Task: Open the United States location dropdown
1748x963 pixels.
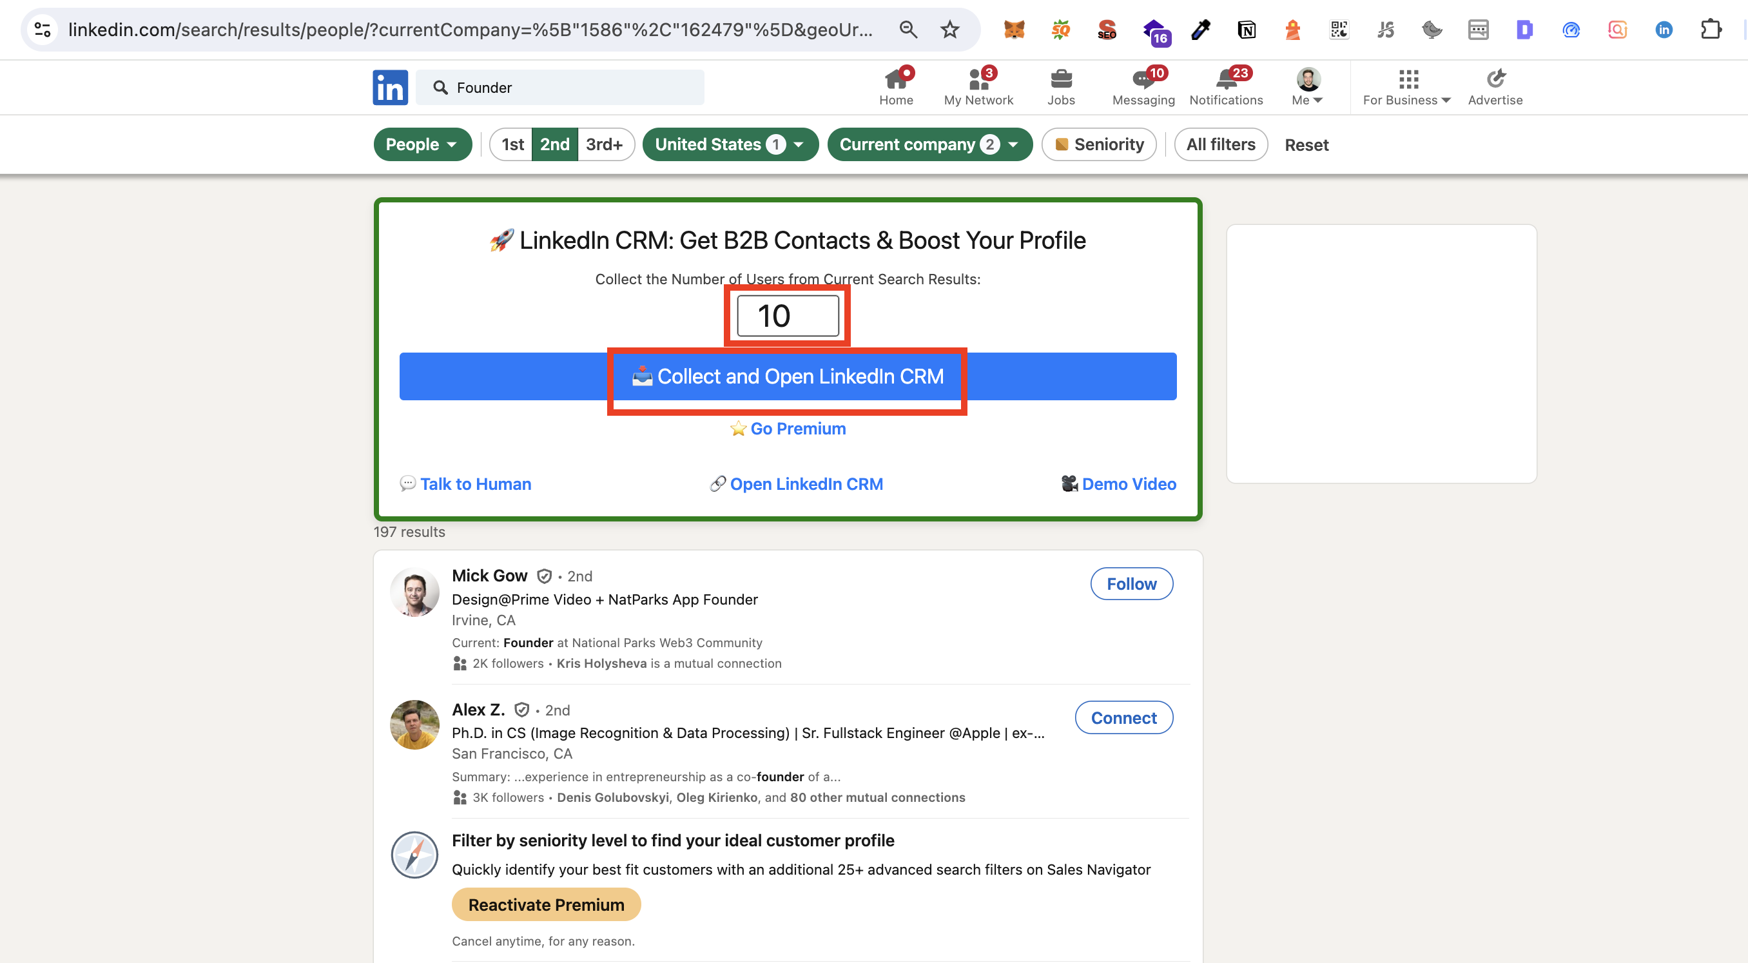Action: 730,144
